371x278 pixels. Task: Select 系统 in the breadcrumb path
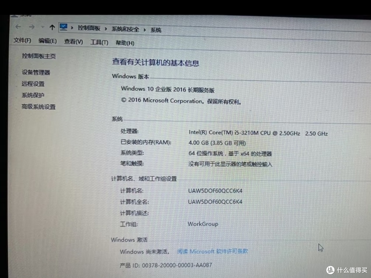(x=156, y=30)
